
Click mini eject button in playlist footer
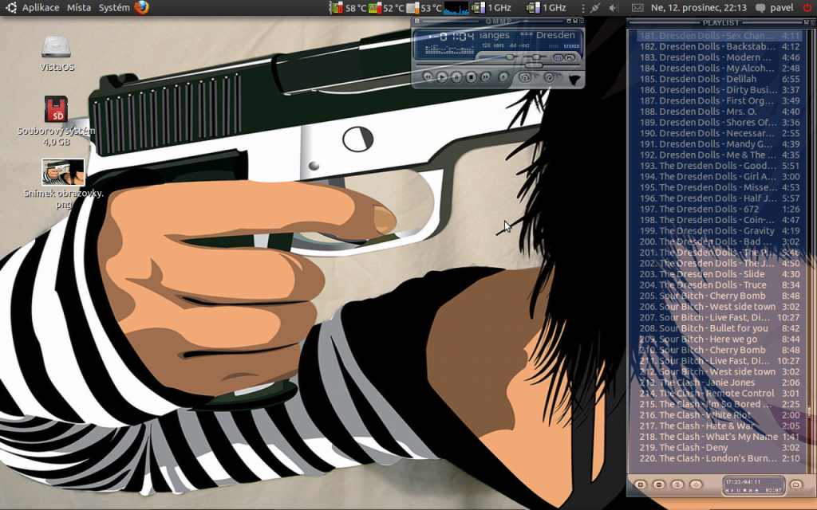(x=756, y=491)
